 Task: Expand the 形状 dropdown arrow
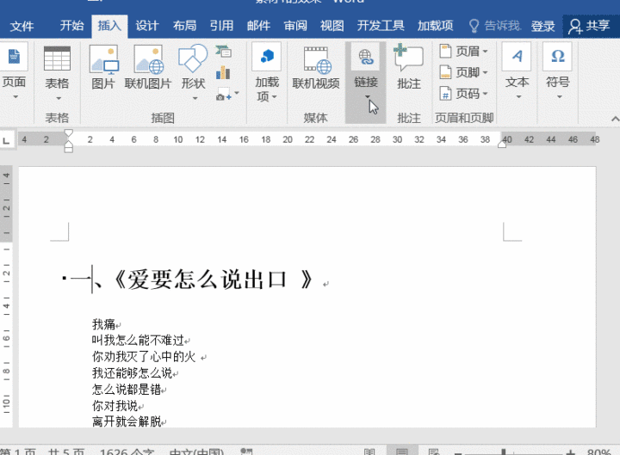[x=195, y=98]
